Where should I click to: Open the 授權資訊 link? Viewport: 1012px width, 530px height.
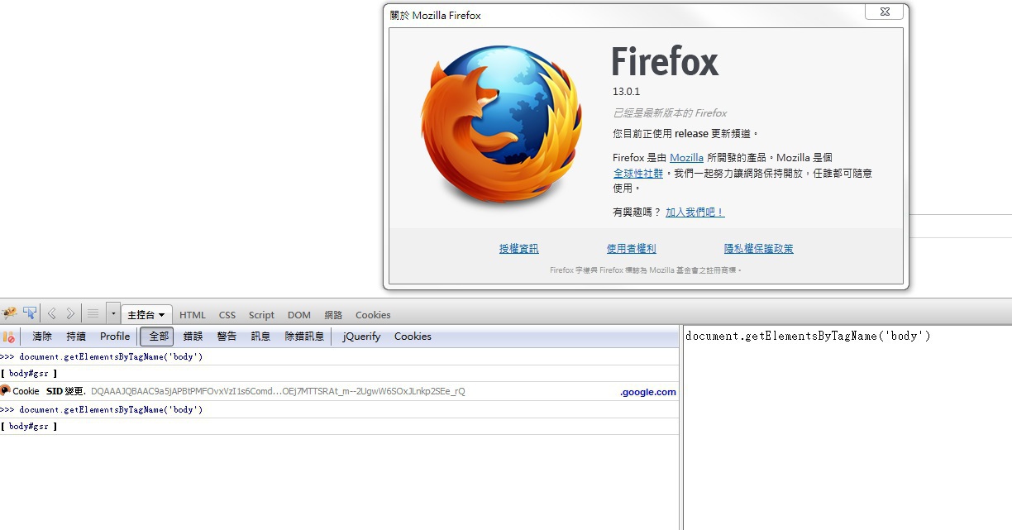518,249
